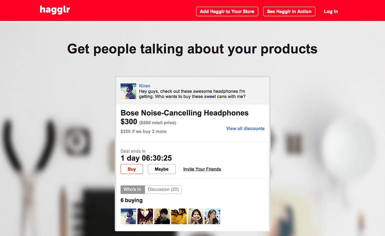The height and width of the screenshot is (236, 385).
Task: Select fourth buyer avatar with yellow tones
Action: point(179,216)
